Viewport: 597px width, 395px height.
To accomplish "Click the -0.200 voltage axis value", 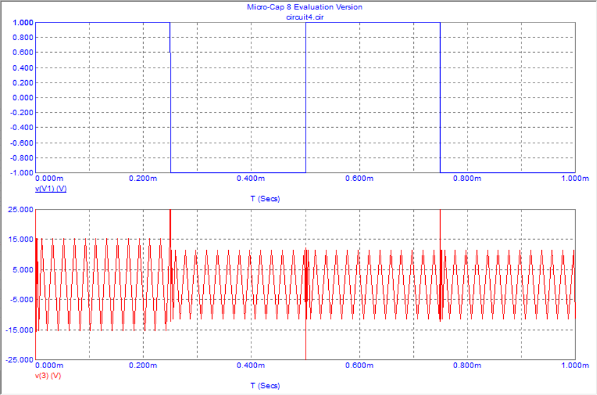I will pos(22,113).
